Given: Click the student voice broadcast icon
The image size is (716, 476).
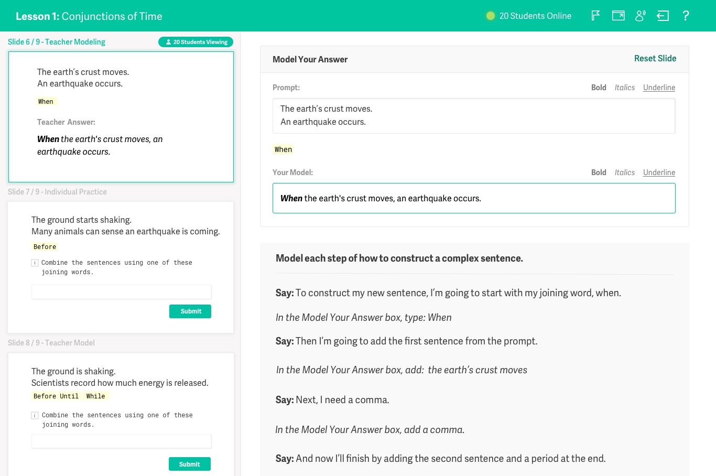Looking at the screenshot, I should [x=640, y=16].
